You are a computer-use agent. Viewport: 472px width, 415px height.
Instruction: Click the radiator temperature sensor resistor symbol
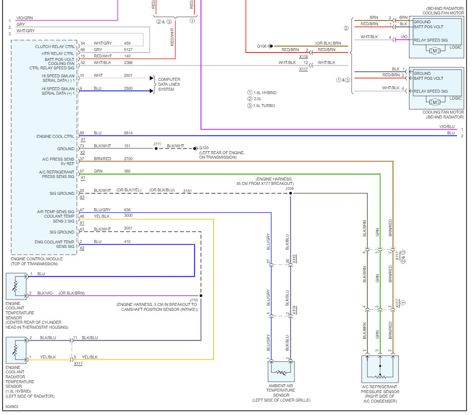[x=16, y=351]
